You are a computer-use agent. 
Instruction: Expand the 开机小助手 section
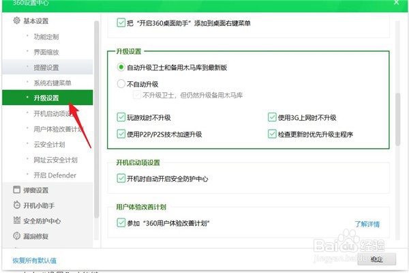click(39, 205)
